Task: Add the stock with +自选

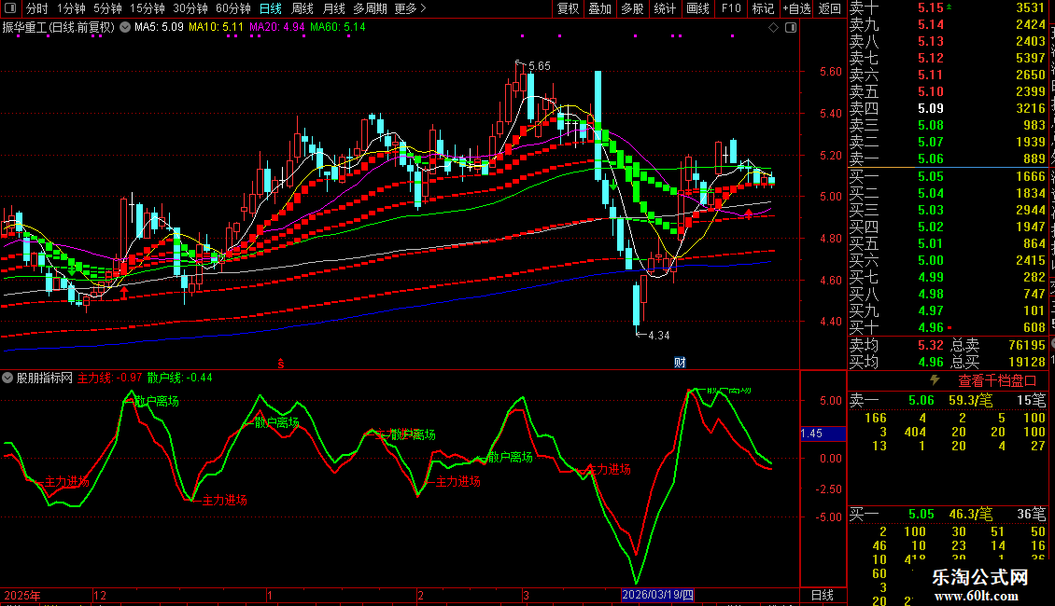Action: [796, 8]
